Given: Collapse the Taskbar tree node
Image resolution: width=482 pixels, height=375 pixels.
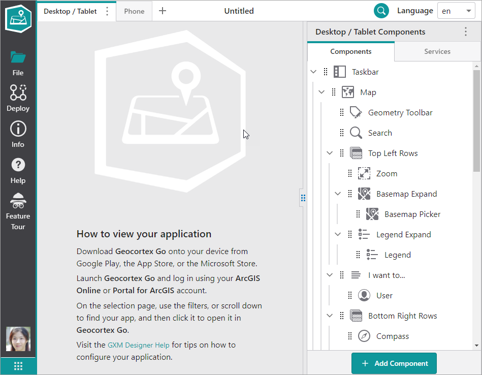Looking at the screenshot, I should 313,72.
